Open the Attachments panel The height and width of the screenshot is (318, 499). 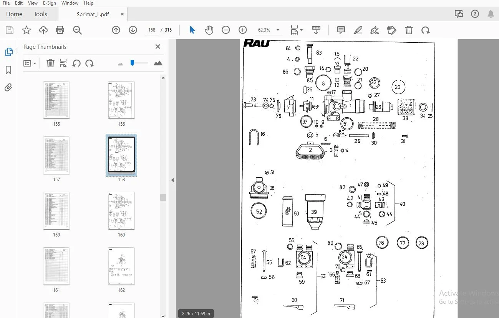pyautogui.click(x=8, y=88)
